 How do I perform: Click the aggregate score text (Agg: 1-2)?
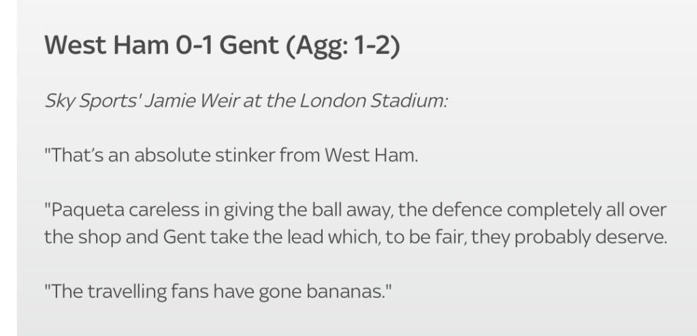tap(343, 46)
